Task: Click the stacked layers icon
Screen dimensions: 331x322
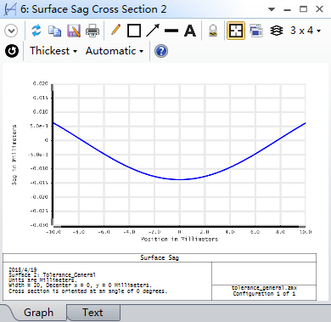Action: 277,31
